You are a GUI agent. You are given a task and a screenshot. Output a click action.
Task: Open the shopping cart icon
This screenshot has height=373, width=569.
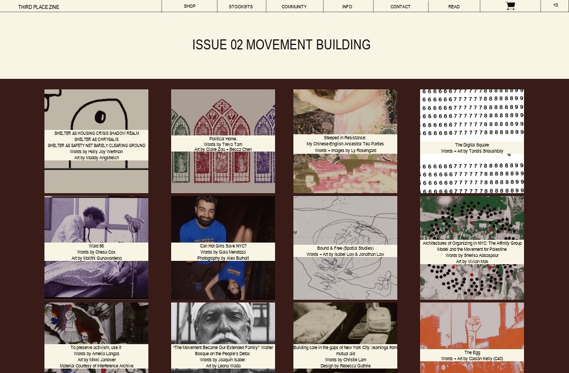510,6
